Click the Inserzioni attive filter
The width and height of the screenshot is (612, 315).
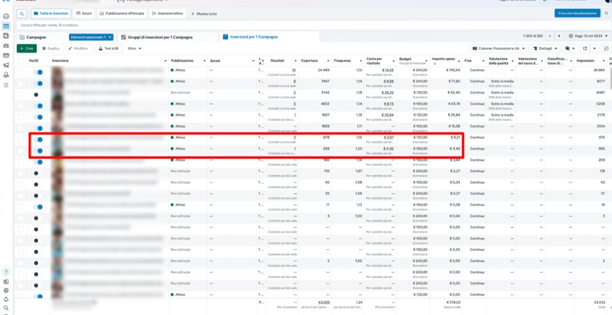point(168,14)
